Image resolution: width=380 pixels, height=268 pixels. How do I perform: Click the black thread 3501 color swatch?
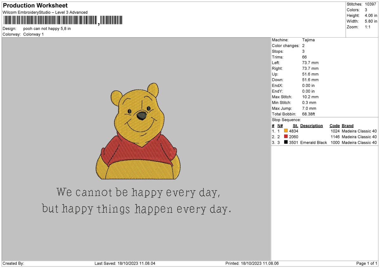(286, 142)
